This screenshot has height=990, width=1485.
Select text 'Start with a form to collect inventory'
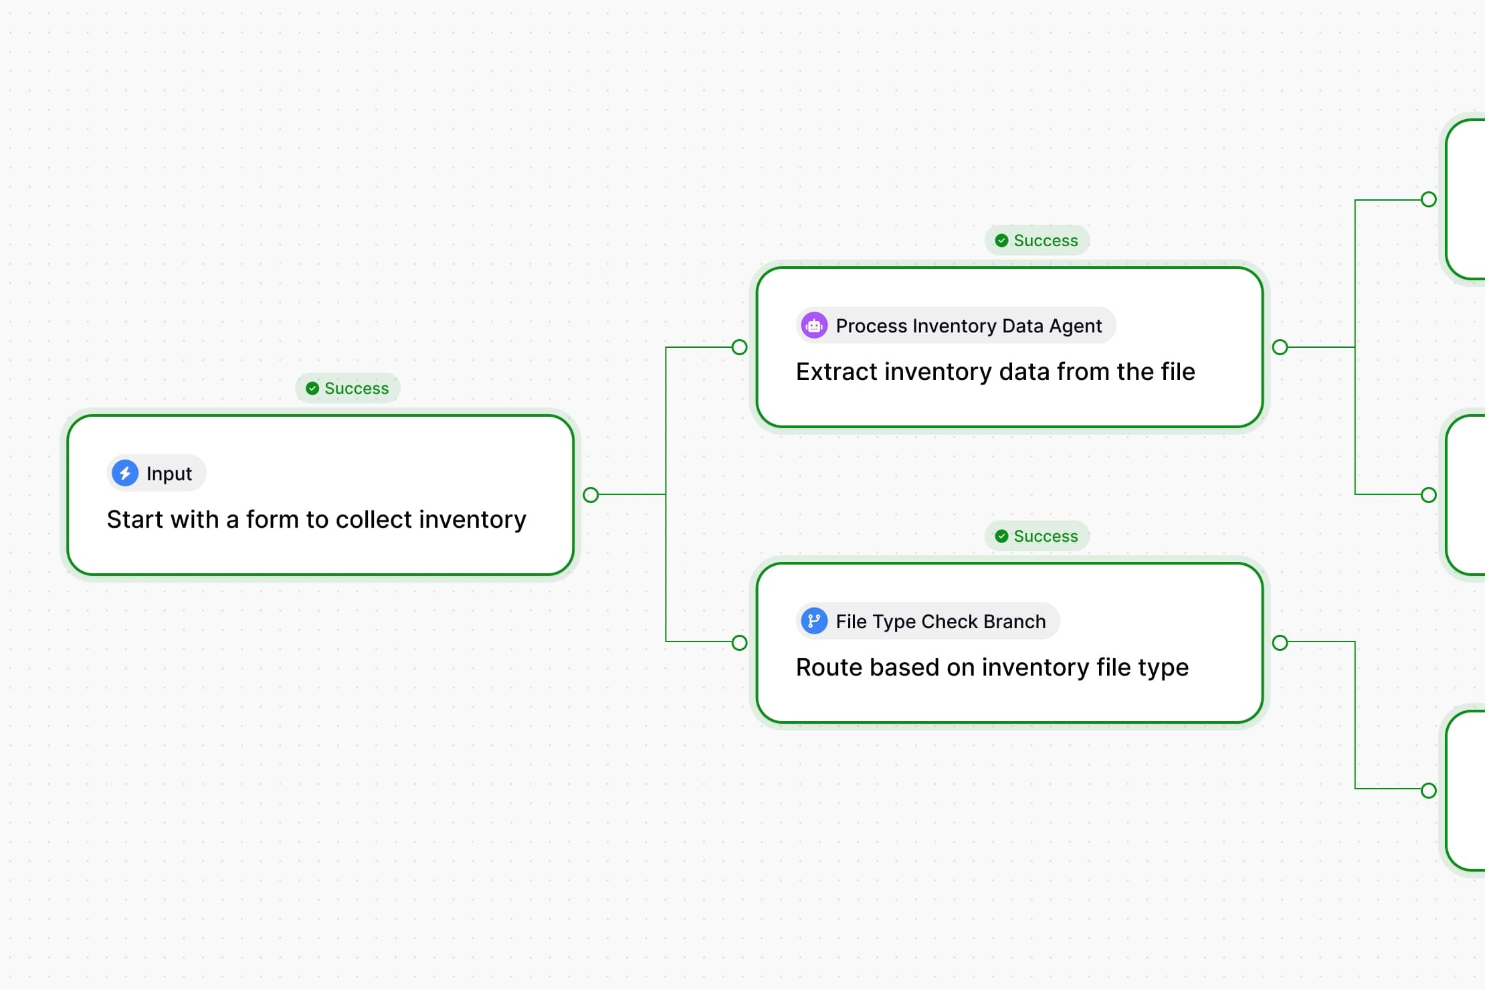(x=316, y=520)
